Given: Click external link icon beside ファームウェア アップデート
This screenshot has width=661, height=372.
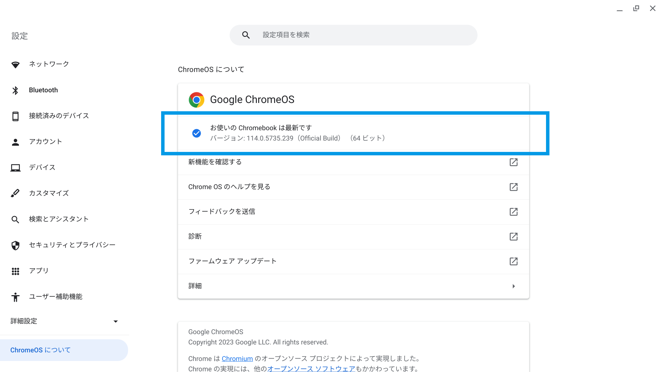Looking at the screenshot, I should pyautogui.click(x=514, y=261).
